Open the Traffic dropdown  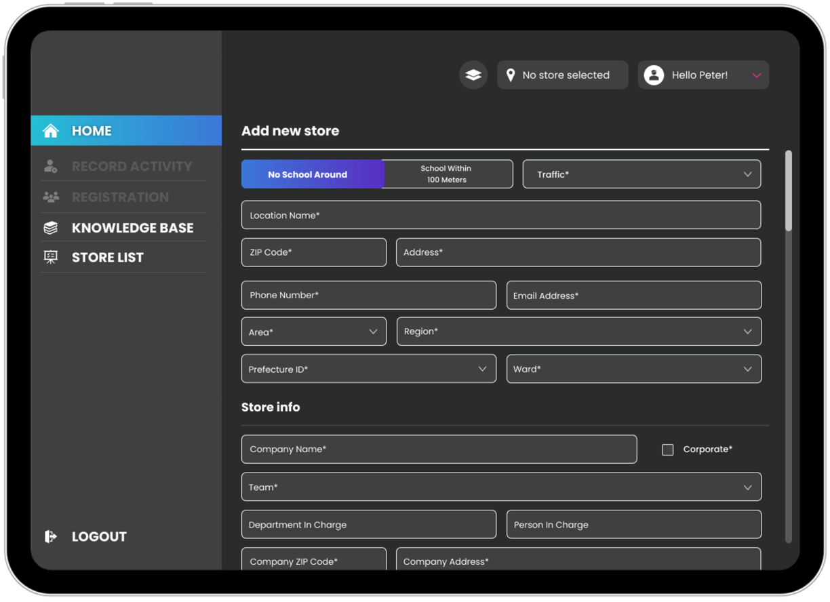coord(641,174)
